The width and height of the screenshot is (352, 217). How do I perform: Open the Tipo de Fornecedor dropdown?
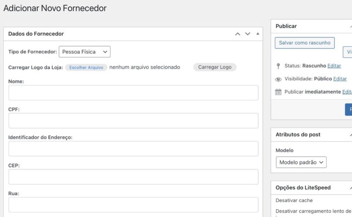85,52
